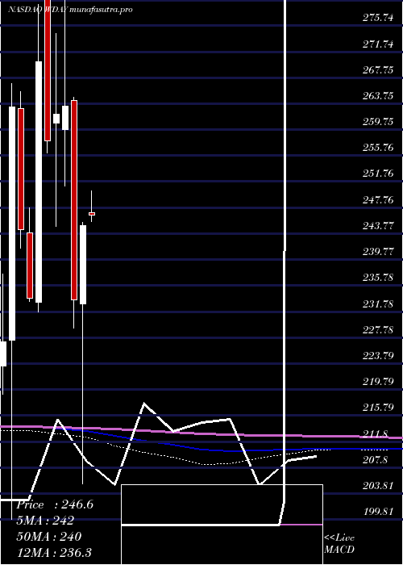
Task: Click the 271.74 price axis label
Action: (x=378, y=44)
